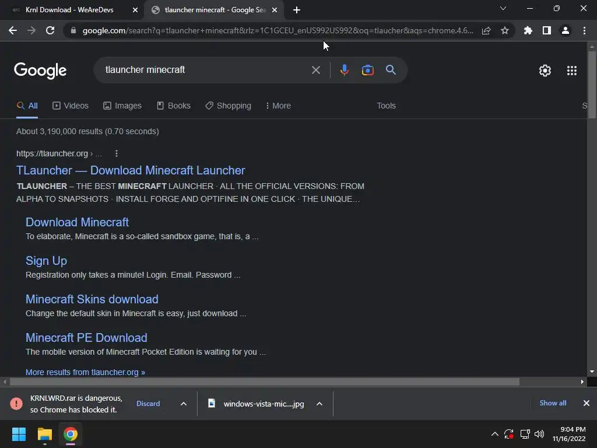Switch to Images results
This screenshot has width=597, height=448.
point(122,106)
